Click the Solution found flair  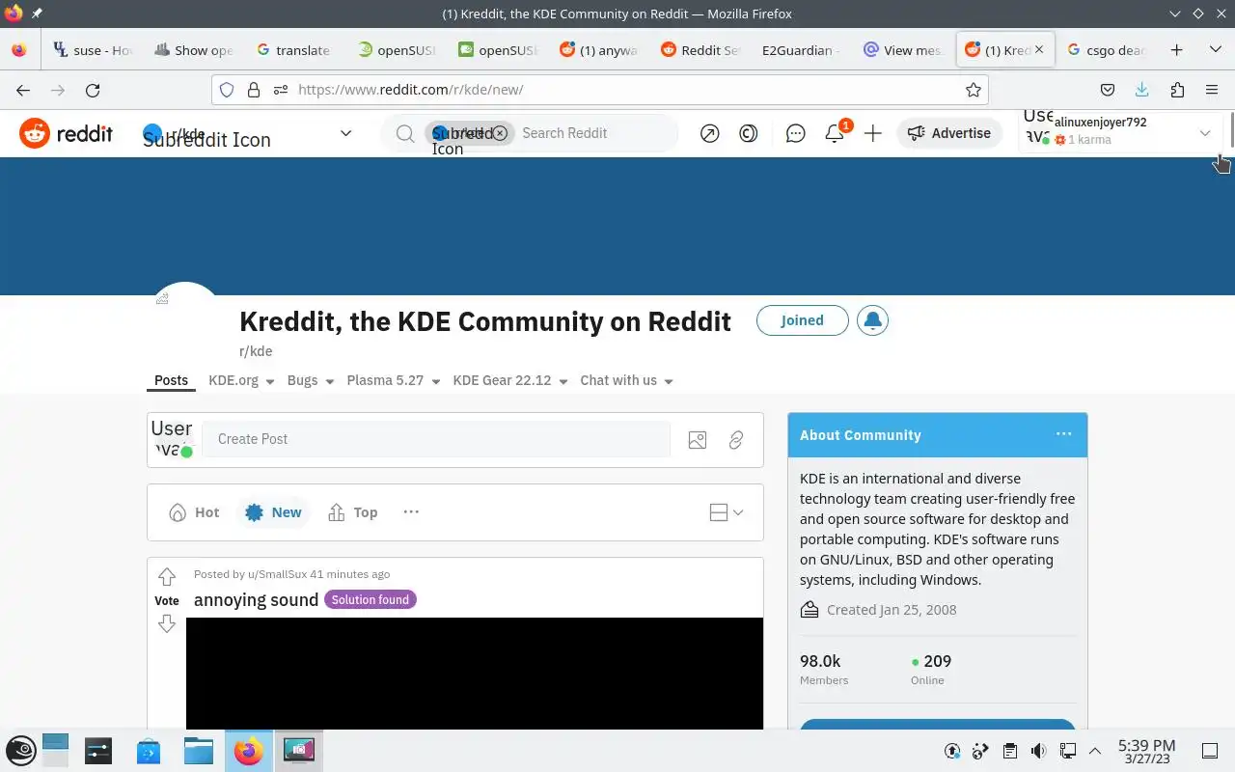370,600
